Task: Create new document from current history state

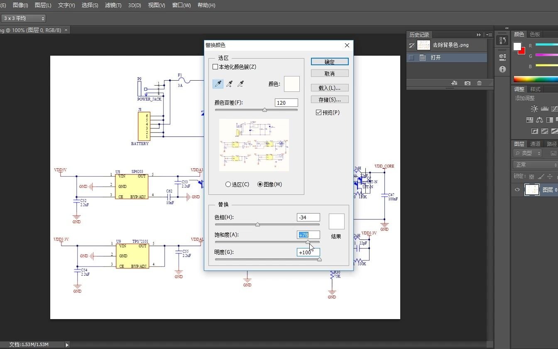Action: tap(454, 83)
